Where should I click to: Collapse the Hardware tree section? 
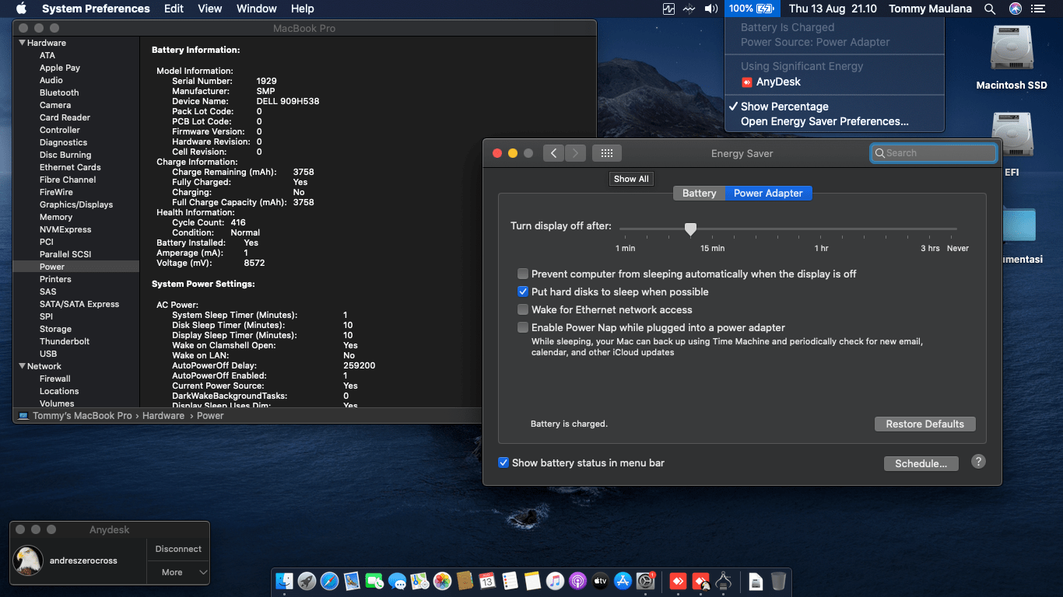click(x=22, y=43)
